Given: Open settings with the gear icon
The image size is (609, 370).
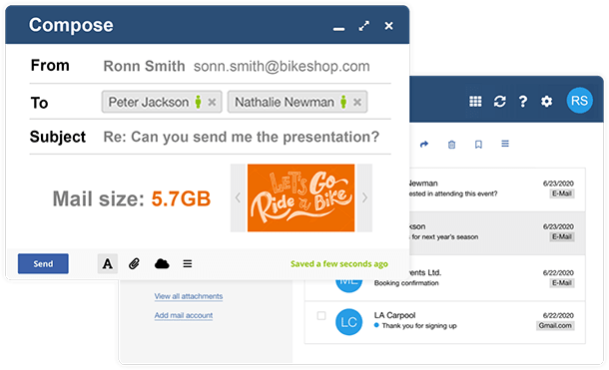Looking at the screenshot, I should [546, 102].
